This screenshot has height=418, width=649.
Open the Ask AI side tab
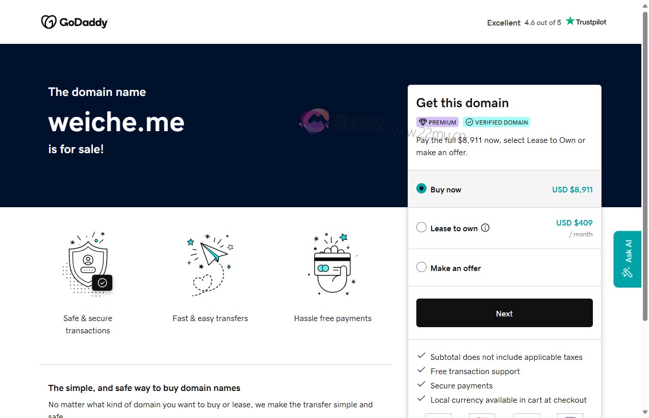[x=628, y=259]
